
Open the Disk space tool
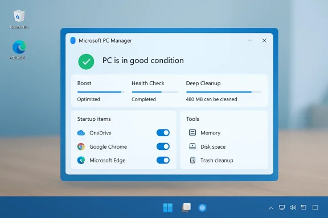(207, 146)
